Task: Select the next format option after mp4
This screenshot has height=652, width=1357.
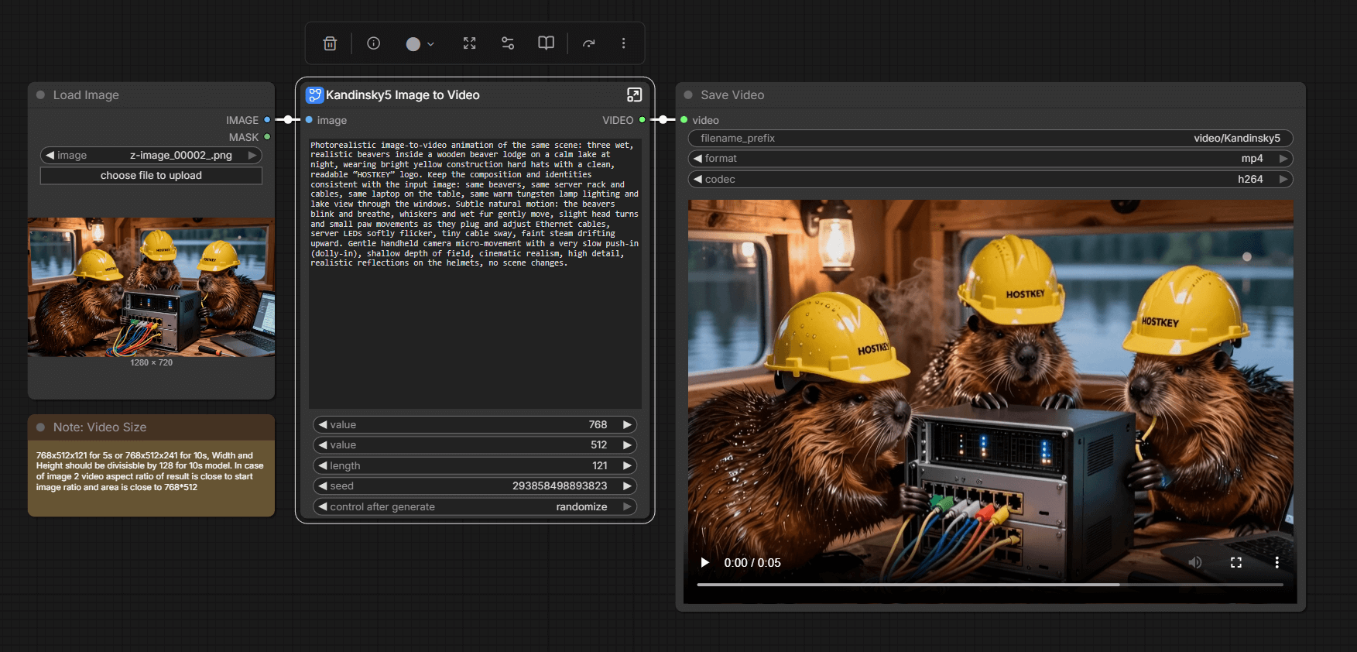Action: (x=1283, y=159)
